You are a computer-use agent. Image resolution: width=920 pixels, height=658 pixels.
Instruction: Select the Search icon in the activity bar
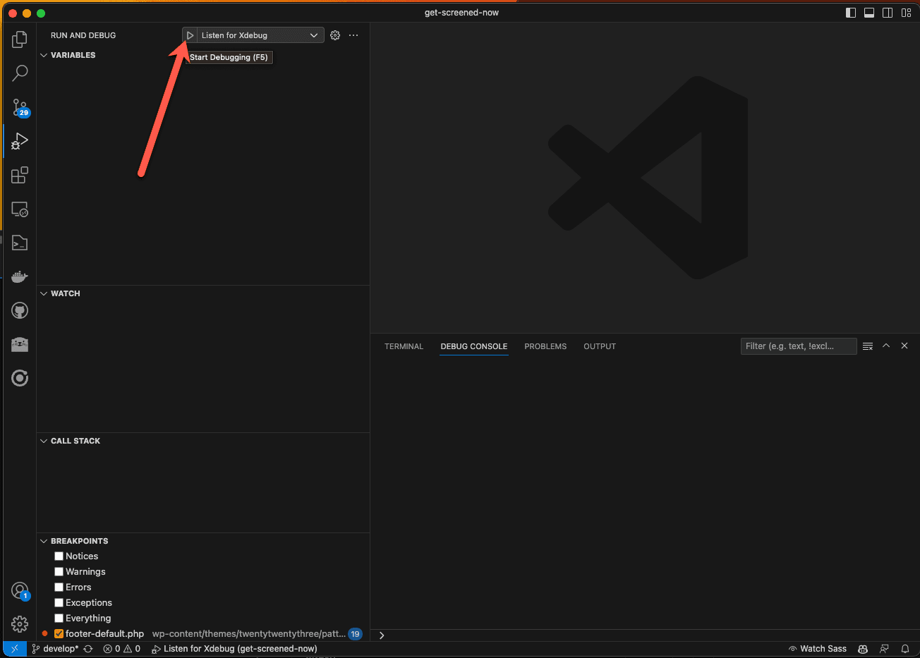click(x=19, y=73)
